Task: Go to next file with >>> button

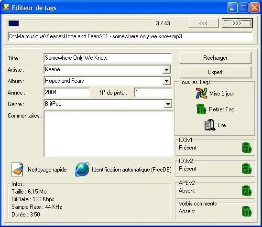Action: [237, 23]
